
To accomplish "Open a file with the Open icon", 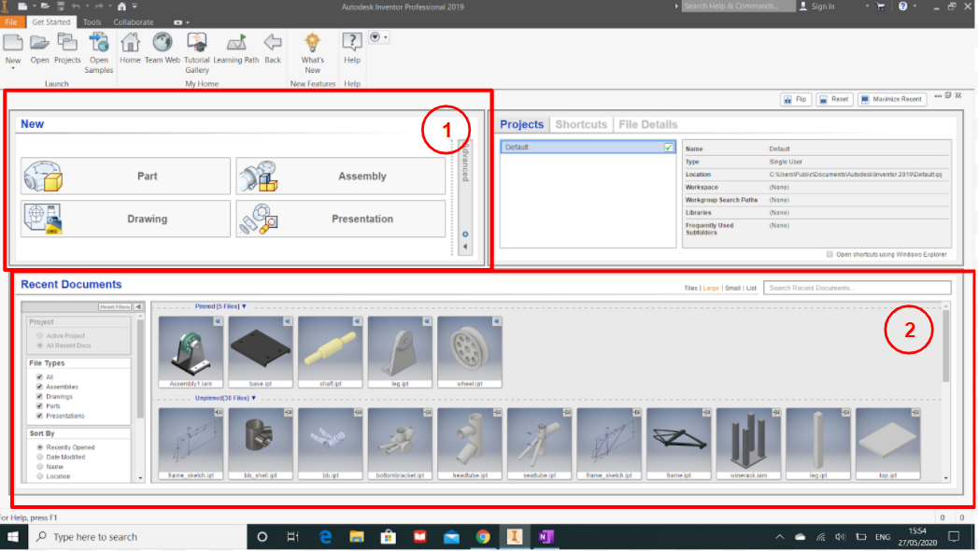I will [39, 44].
